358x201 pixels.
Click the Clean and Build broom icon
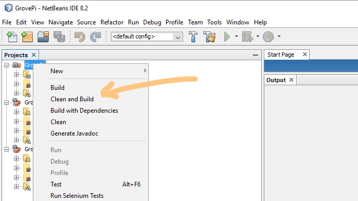(210, 37)
